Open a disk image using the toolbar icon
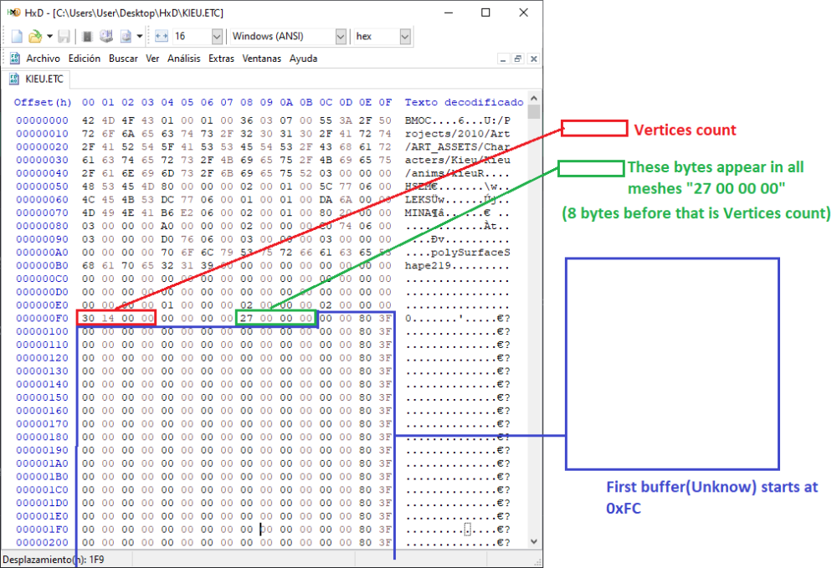 pos(124,36)
